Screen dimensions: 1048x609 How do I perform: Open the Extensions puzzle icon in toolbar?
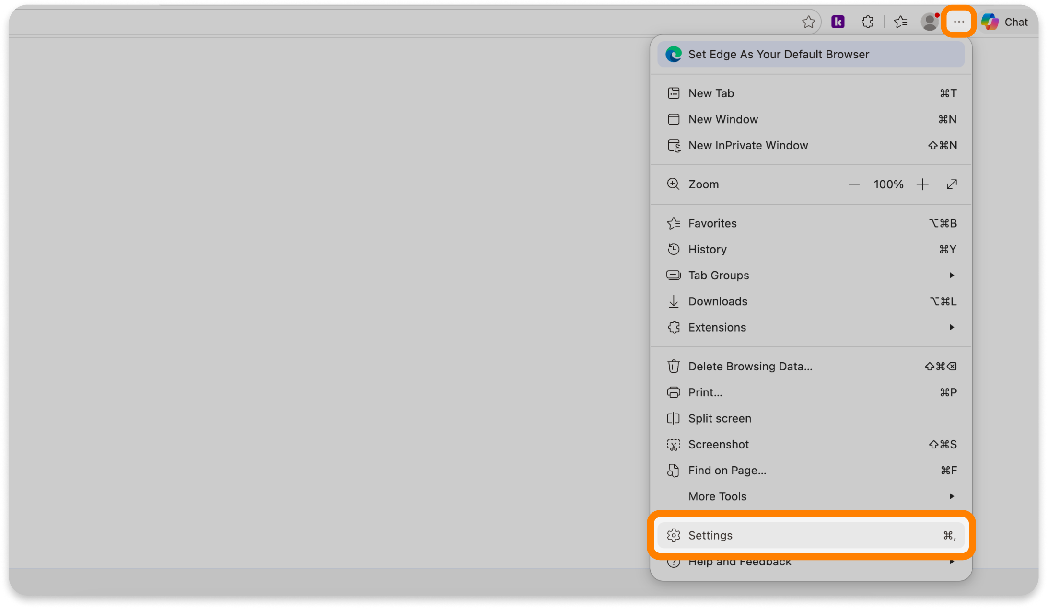pyautogui.click(x=867, y=22)
